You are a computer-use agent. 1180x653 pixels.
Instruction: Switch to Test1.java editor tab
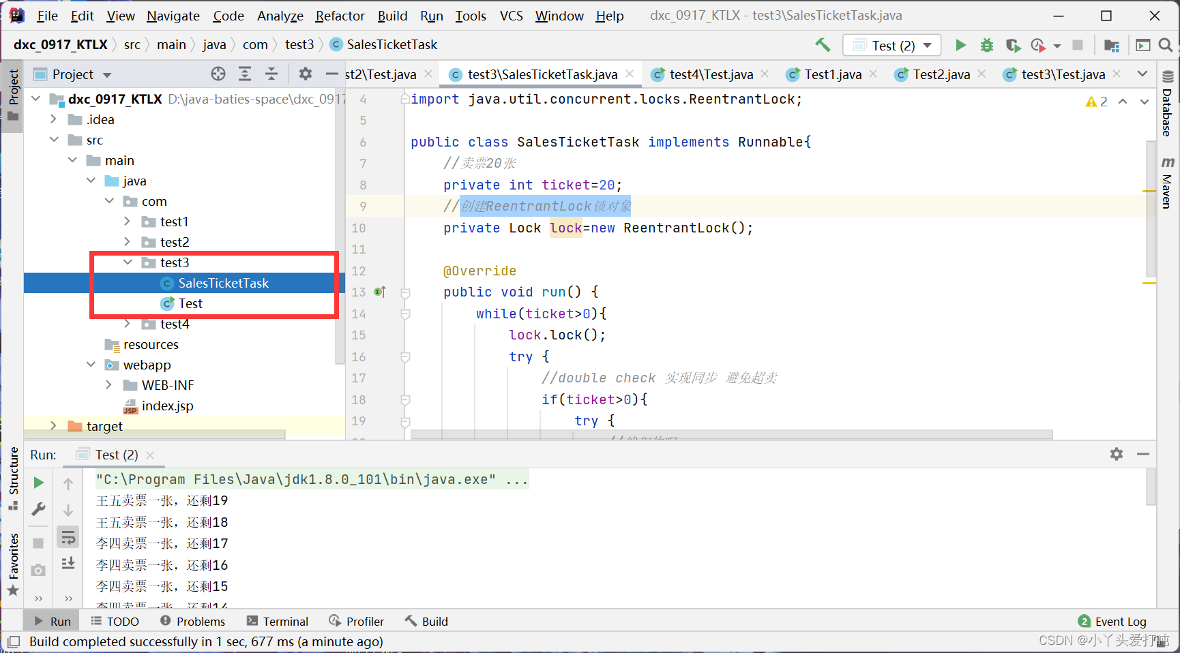coord(832,74)
